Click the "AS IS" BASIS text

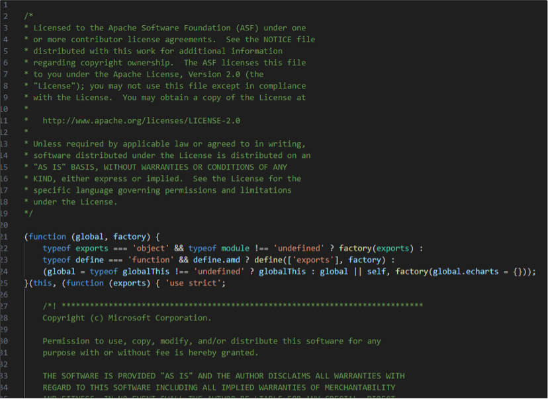[69, 167]
